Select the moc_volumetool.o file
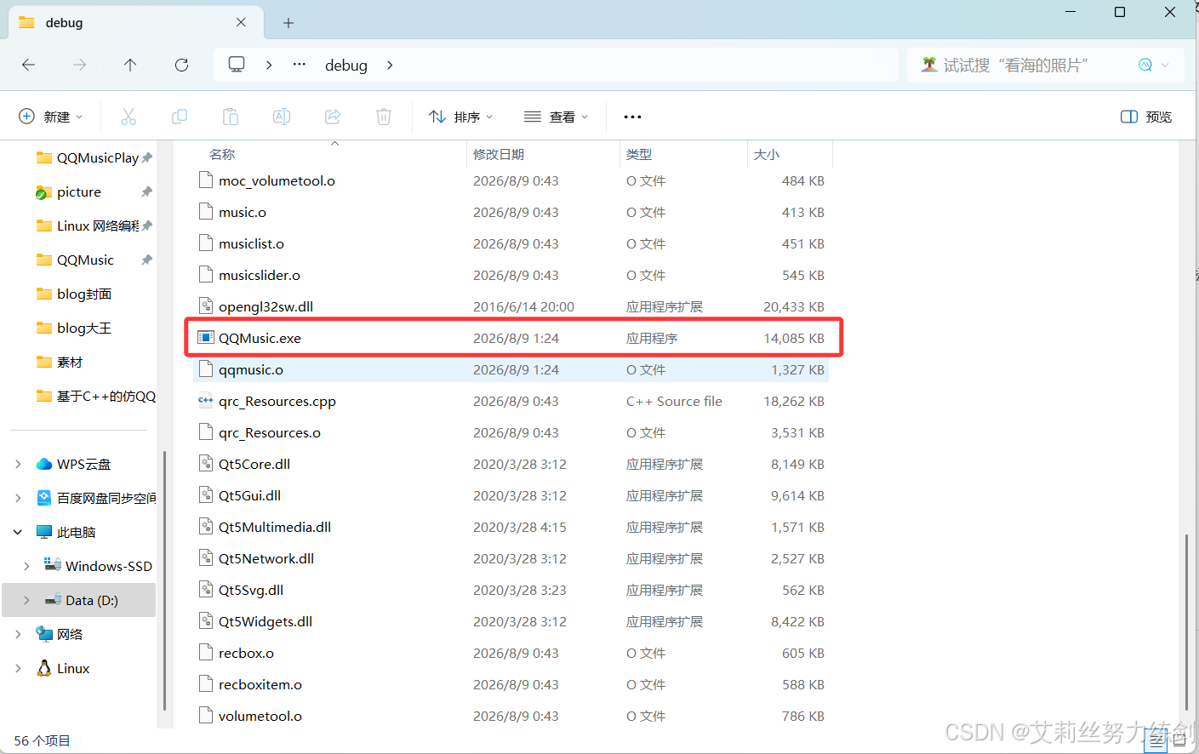 point(511,180)
